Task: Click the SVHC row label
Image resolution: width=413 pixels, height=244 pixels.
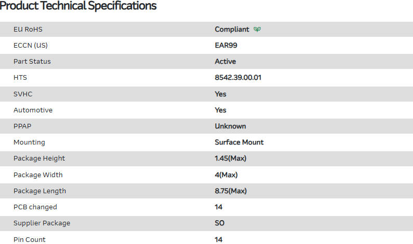Action: 23,94
